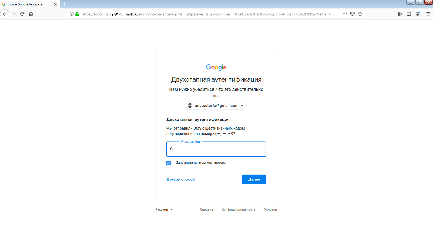Viewport: 433px width, 225px height.
Task: Show sidebars toolbar icon
Action: (409, 14)
